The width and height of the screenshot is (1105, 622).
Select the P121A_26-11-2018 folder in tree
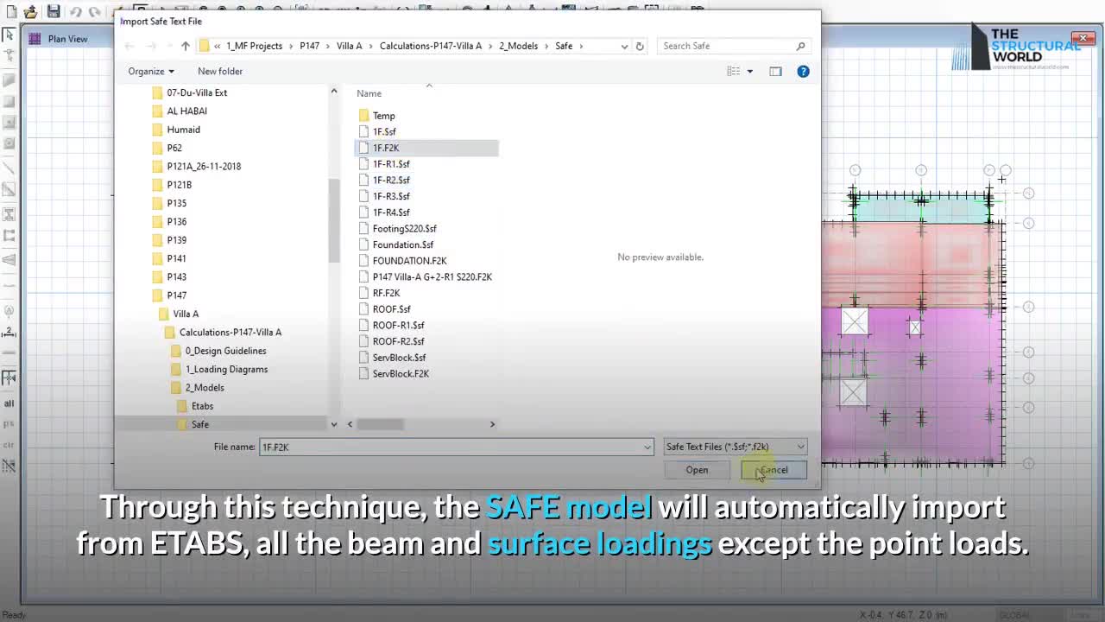(x=204, y=166)
